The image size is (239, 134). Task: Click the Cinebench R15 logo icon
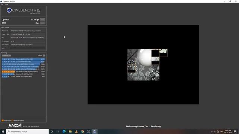click(9, 10)
